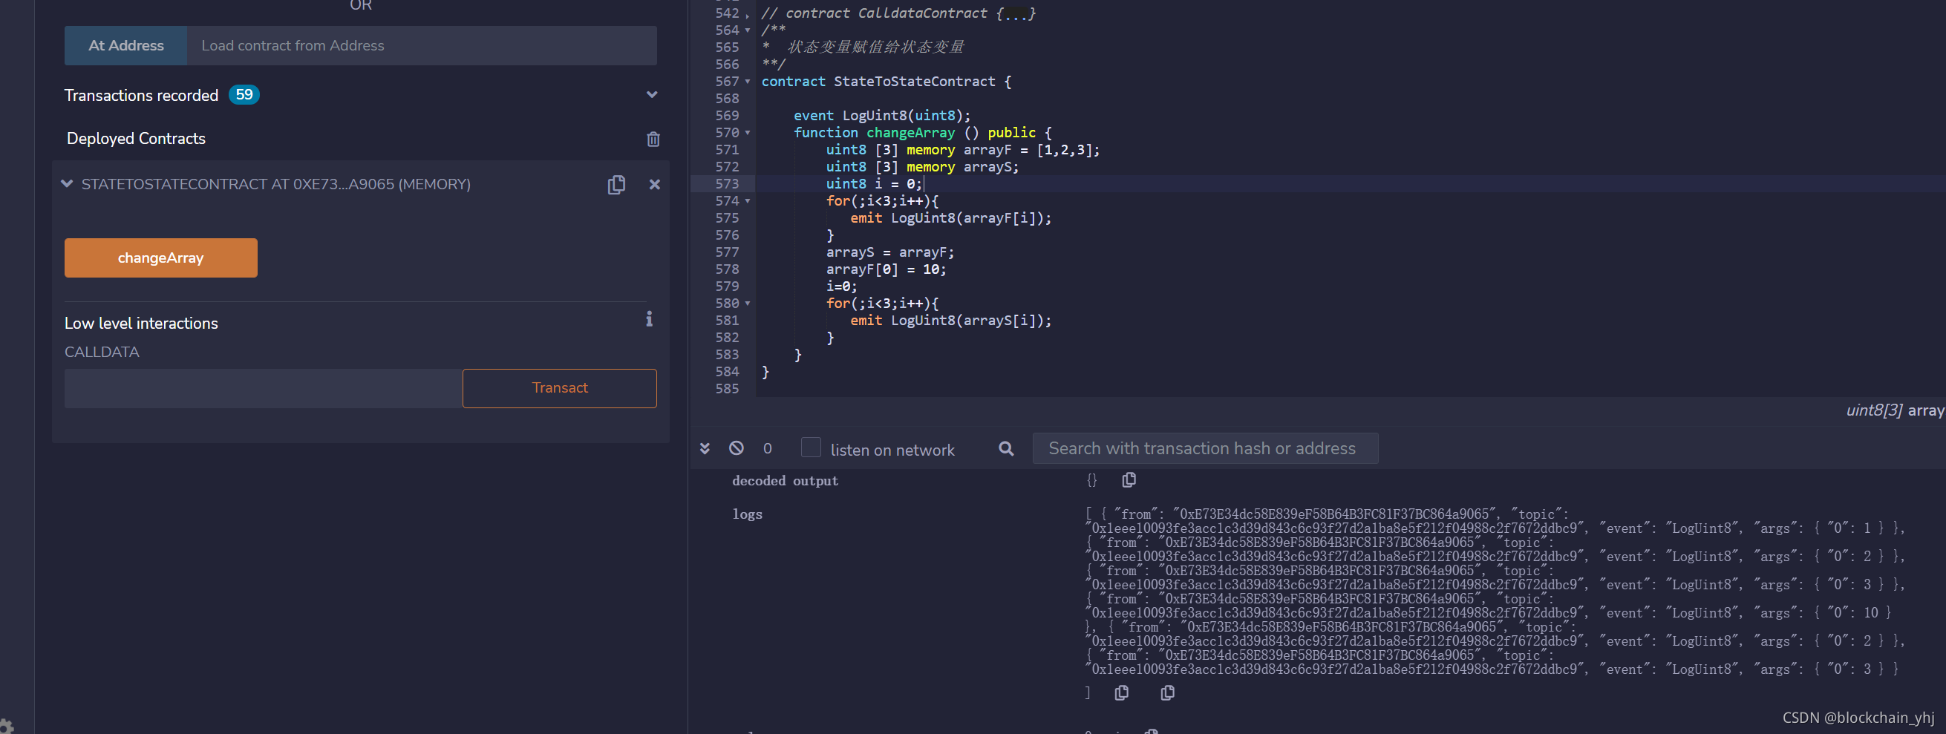Focus the Load contract from Address field

(422, 45)
